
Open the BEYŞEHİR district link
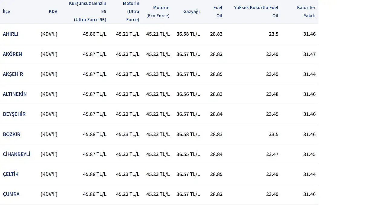pos(14,114)
